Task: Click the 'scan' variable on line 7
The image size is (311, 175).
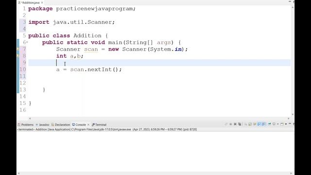Action: 91,49
